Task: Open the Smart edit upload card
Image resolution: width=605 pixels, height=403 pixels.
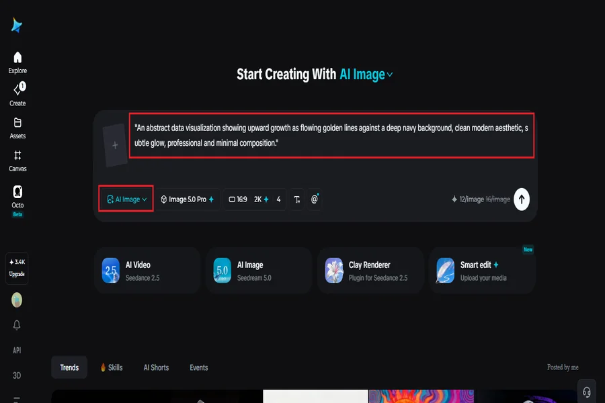Action: click(x=482, y=271)
